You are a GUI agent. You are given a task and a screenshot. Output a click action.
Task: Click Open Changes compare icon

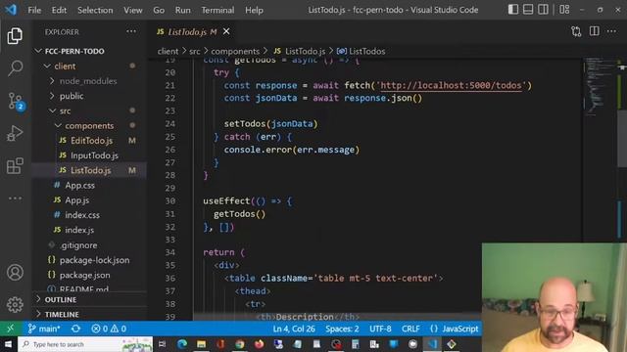point(576,31)
